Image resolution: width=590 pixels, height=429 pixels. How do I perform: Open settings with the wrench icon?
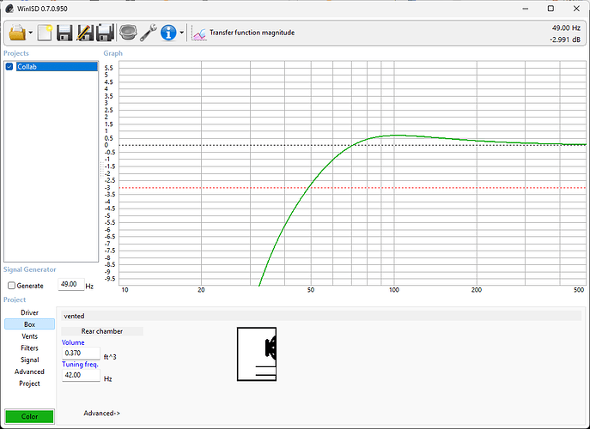148,33
